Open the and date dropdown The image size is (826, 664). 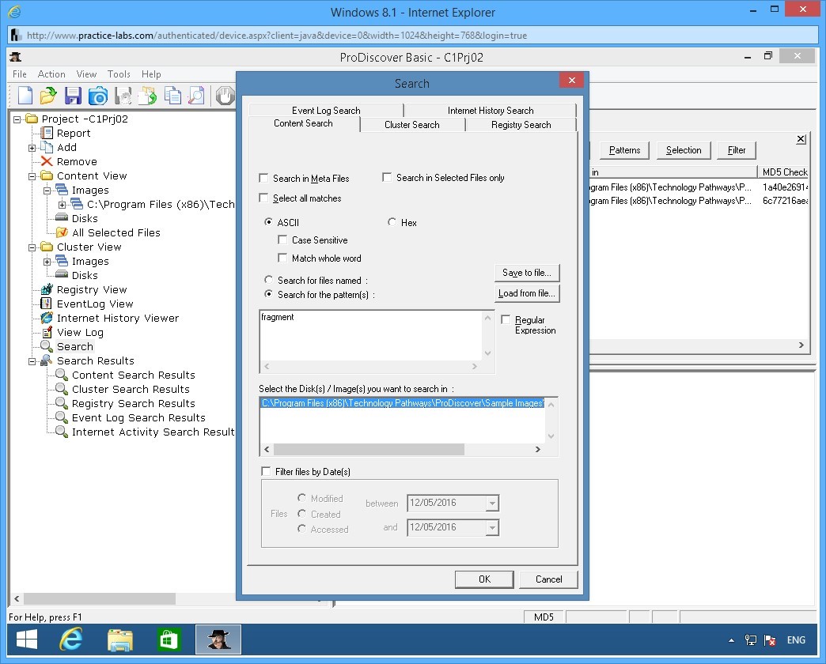[492, 527]
